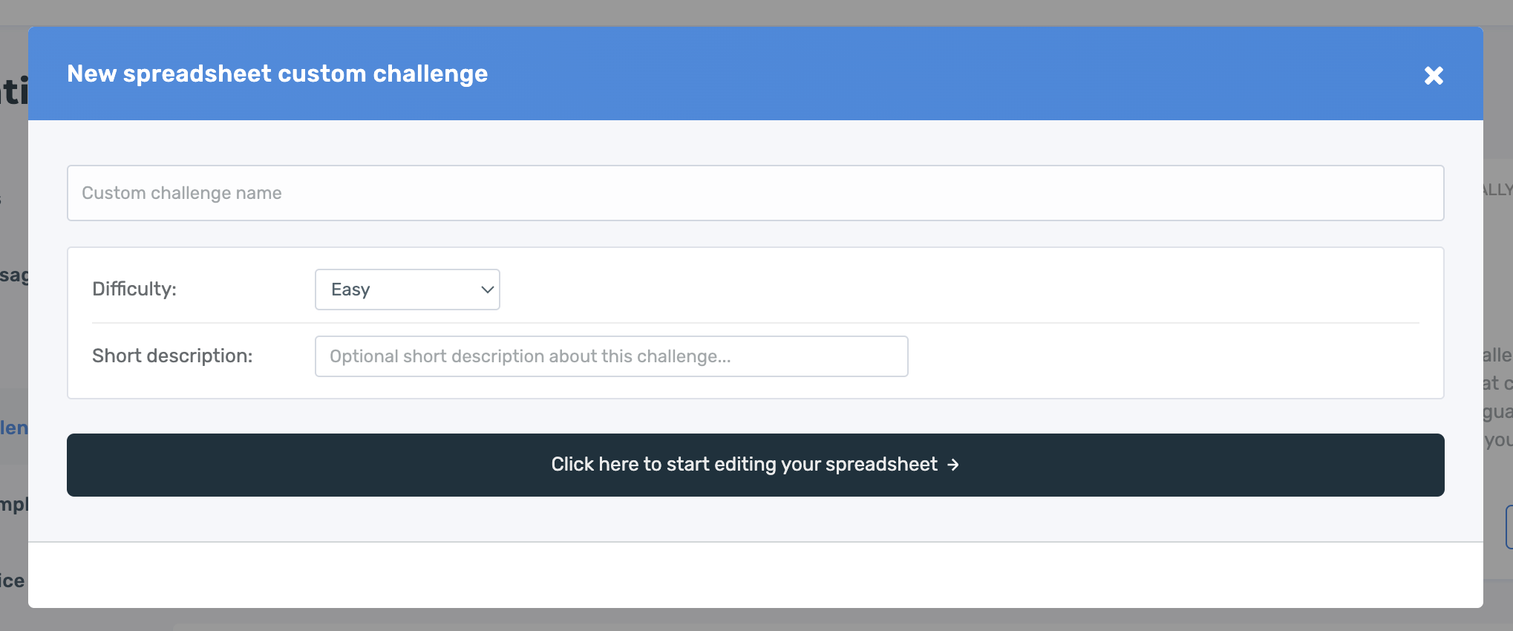
Task: Focus the Optional short description input
Action: point(611,356)
